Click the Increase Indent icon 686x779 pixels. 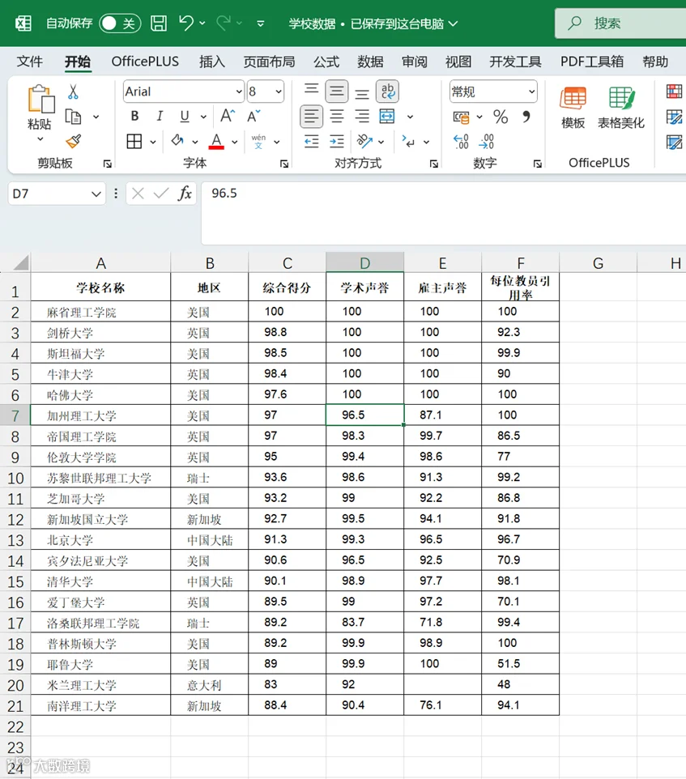[336, 142]
